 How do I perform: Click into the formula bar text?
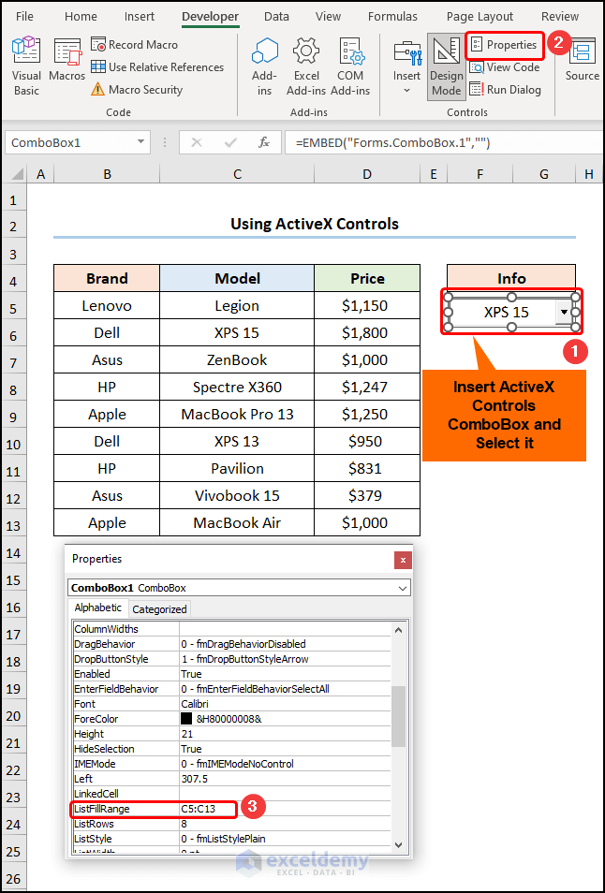442,143
